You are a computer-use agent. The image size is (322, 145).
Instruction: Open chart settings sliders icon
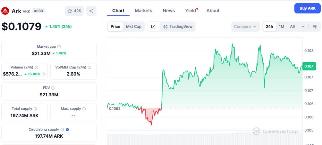tap(315, 27)
